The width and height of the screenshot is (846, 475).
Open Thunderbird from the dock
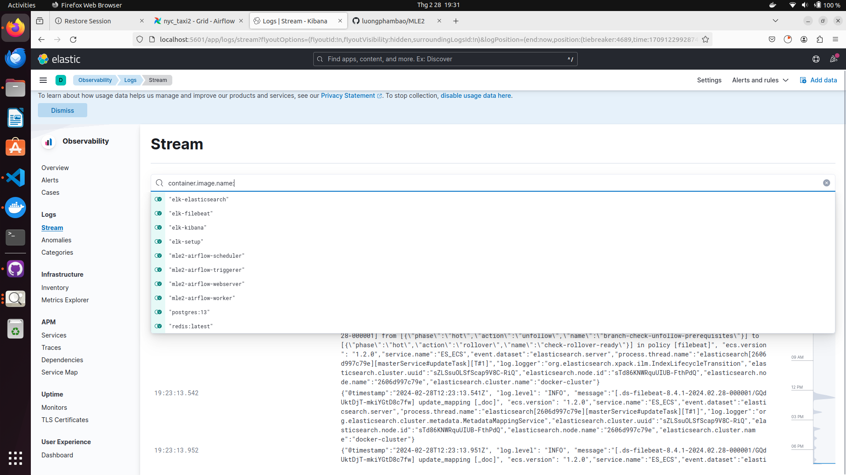click(x=15, y=58)
